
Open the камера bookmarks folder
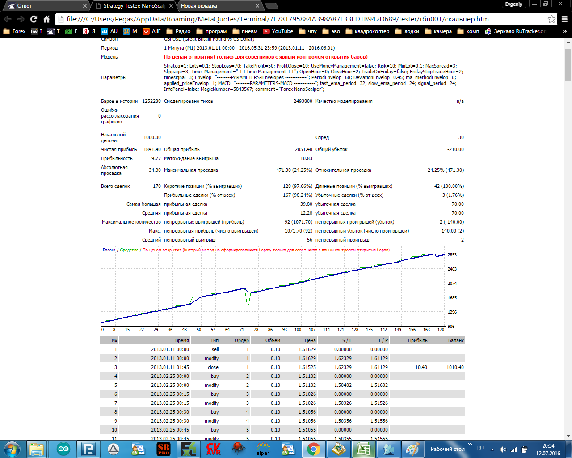pyautogui.click(x=438, y=31)
